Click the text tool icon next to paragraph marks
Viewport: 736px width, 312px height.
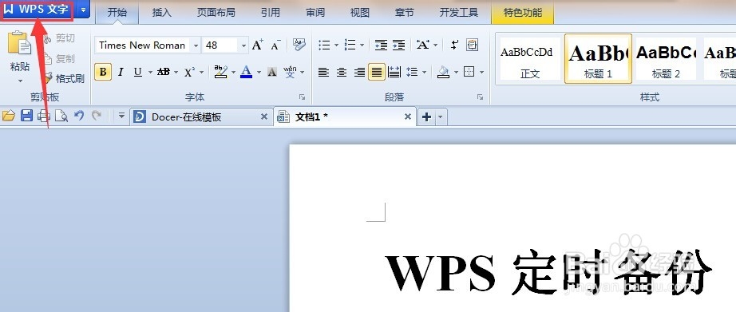point(473,45)
